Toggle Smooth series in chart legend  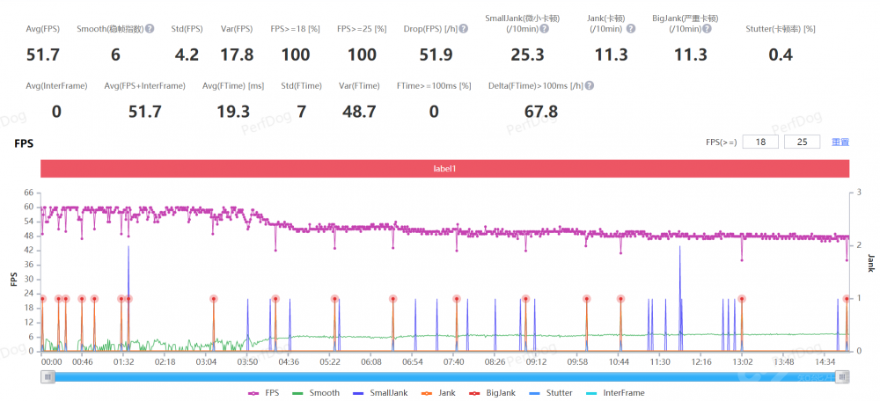coord(315,393)
